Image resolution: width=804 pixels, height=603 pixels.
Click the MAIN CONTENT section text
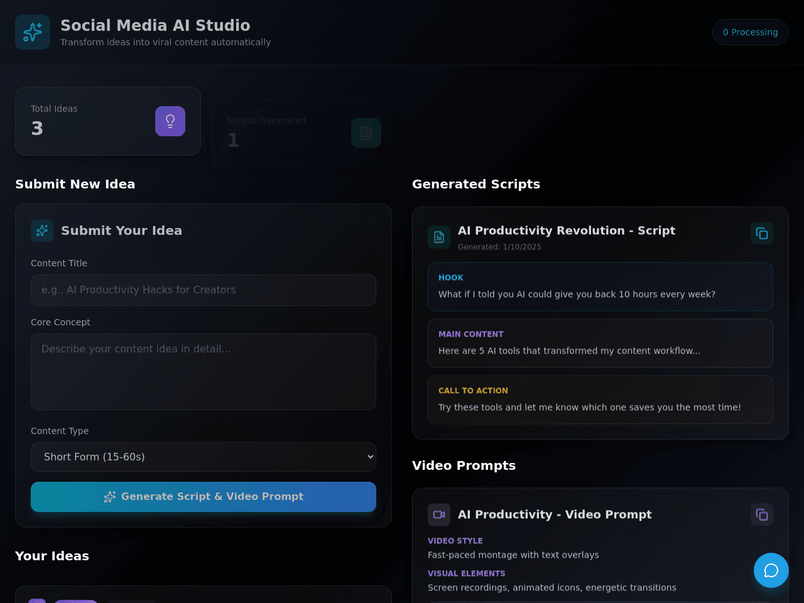click(x=569, y=350)
